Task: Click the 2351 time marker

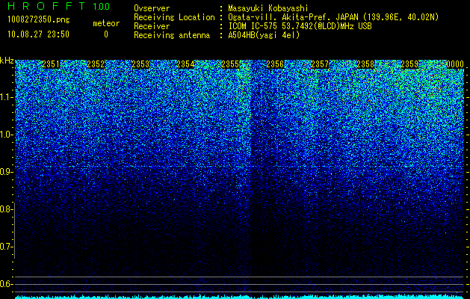Action: [51, 64]
